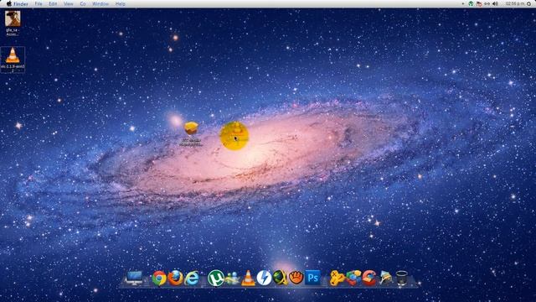
Task: Open Windows Live Messenger from dock
Action: coord(233,278)
